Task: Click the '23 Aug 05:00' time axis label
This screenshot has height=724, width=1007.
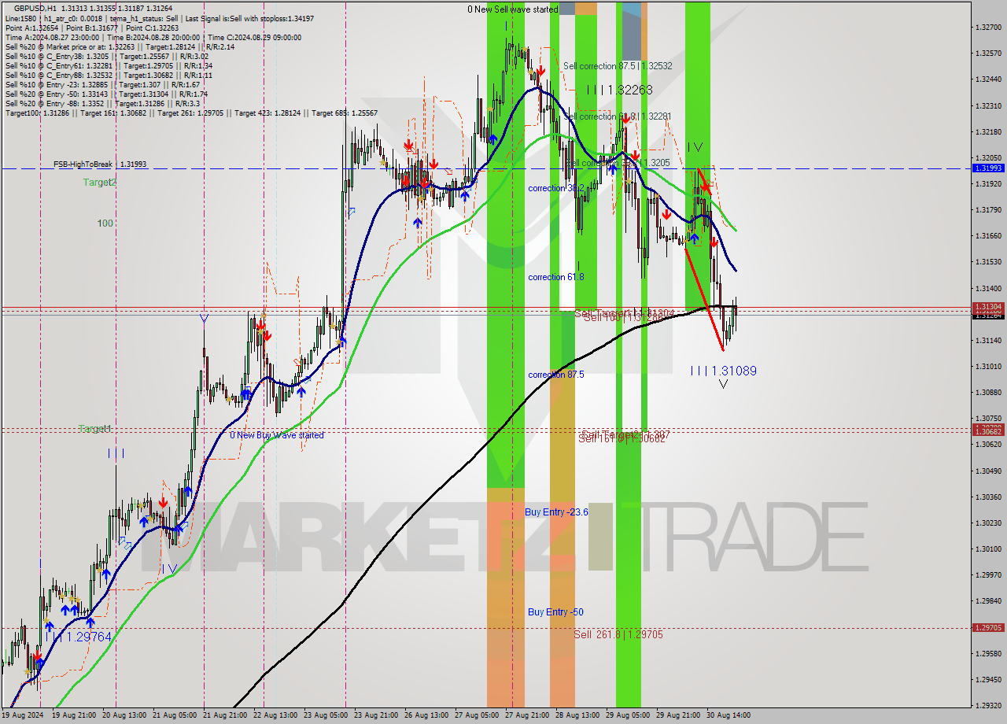Action: point(325,715)
